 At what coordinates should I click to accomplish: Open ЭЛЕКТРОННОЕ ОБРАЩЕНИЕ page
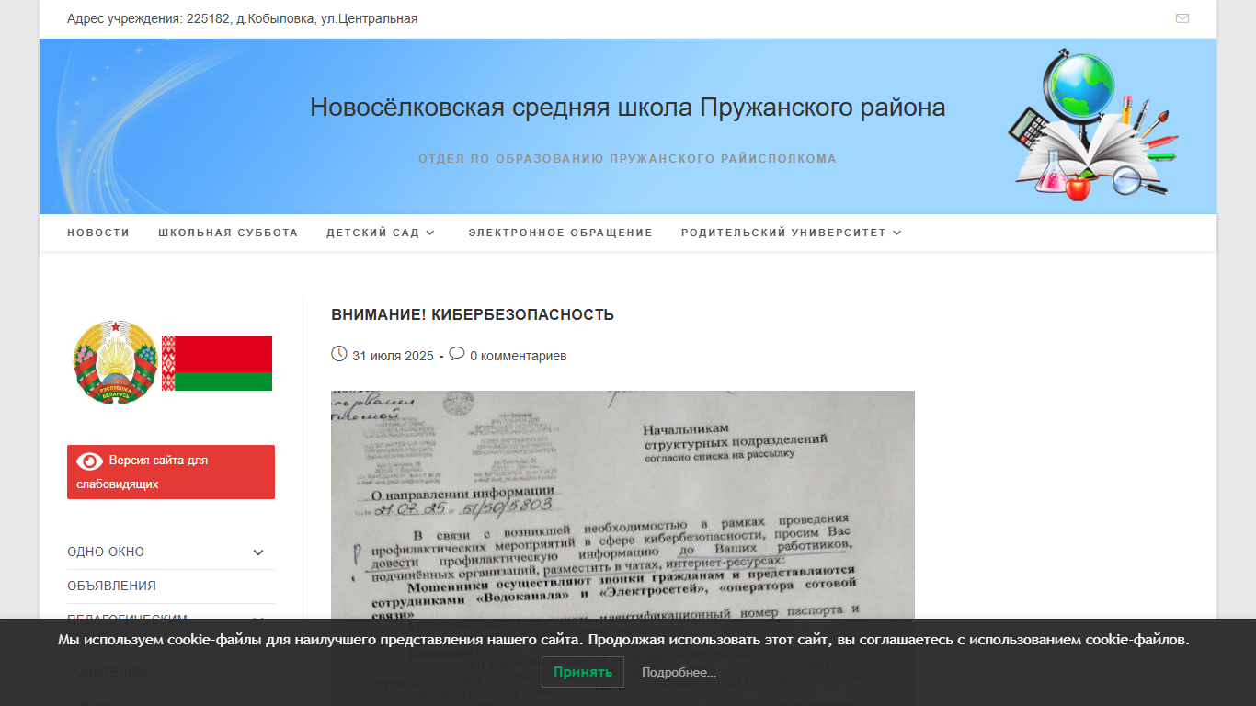click(x=560, y=233)
